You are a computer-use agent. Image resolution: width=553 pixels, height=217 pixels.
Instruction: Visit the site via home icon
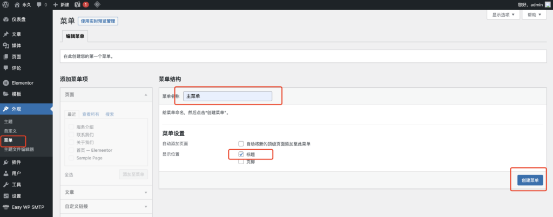click(17, 4)
